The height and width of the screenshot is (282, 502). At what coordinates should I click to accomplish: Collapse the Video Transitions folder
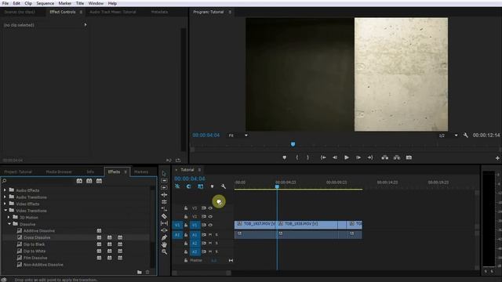tap(5, 211)
